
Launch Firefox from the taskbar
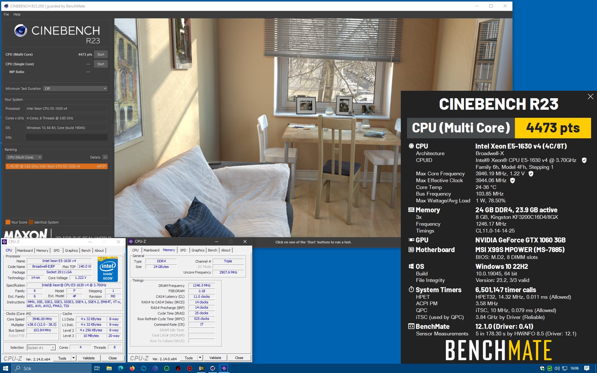pos(132,368)
